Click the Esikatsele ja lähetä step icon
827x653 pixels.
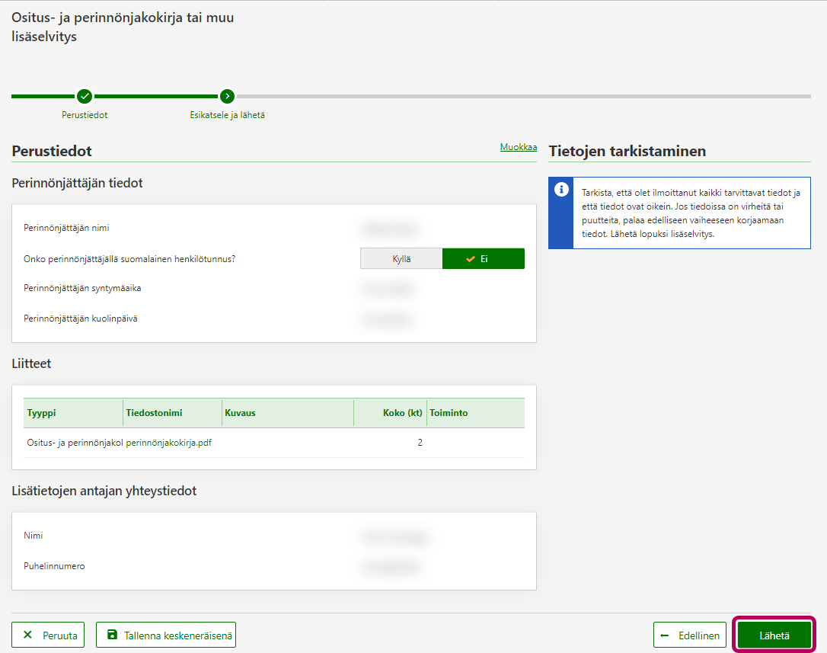tap(227, 96)
